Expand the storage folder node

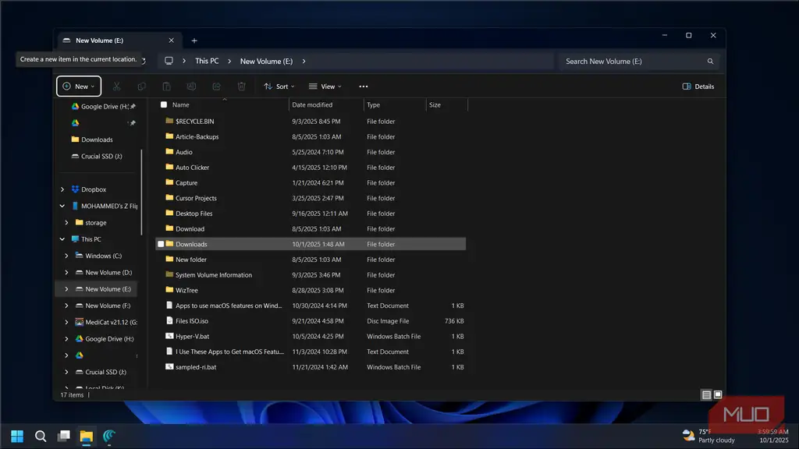pyautogui.click(x=66, y=222)
